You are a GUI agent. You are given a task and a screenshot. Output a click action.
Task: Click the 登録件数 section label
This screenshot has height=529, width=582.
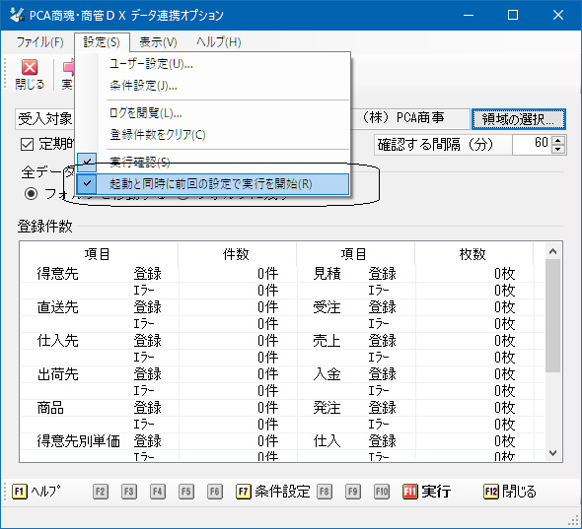[x=45, y=227]
